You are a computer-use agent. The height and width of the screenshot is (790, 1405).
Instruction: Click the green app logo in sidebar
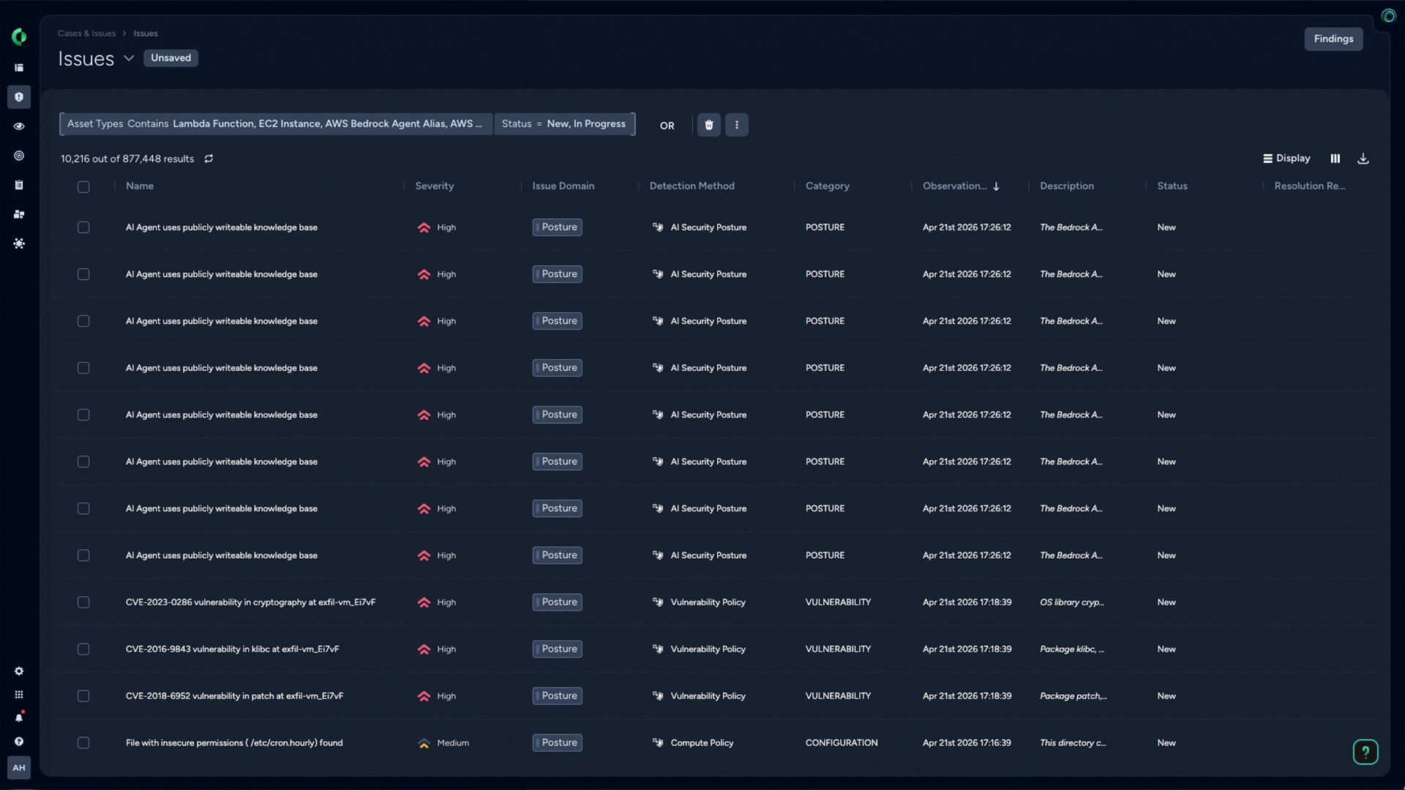point(19,37)
